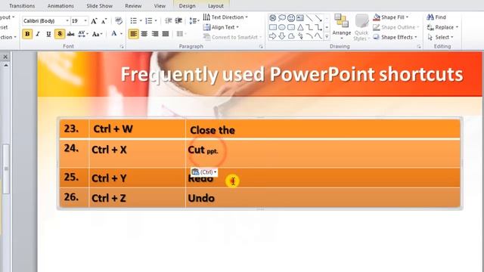Click the 'Undo' table cell
Screen dimensions: 484x272
[323, 198]
